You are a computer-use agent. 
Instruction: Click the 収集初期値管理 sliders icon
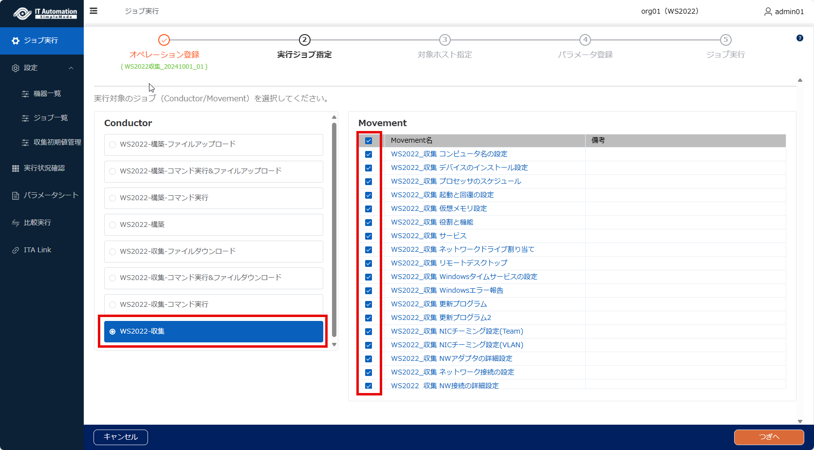click(x=25, y=143)
